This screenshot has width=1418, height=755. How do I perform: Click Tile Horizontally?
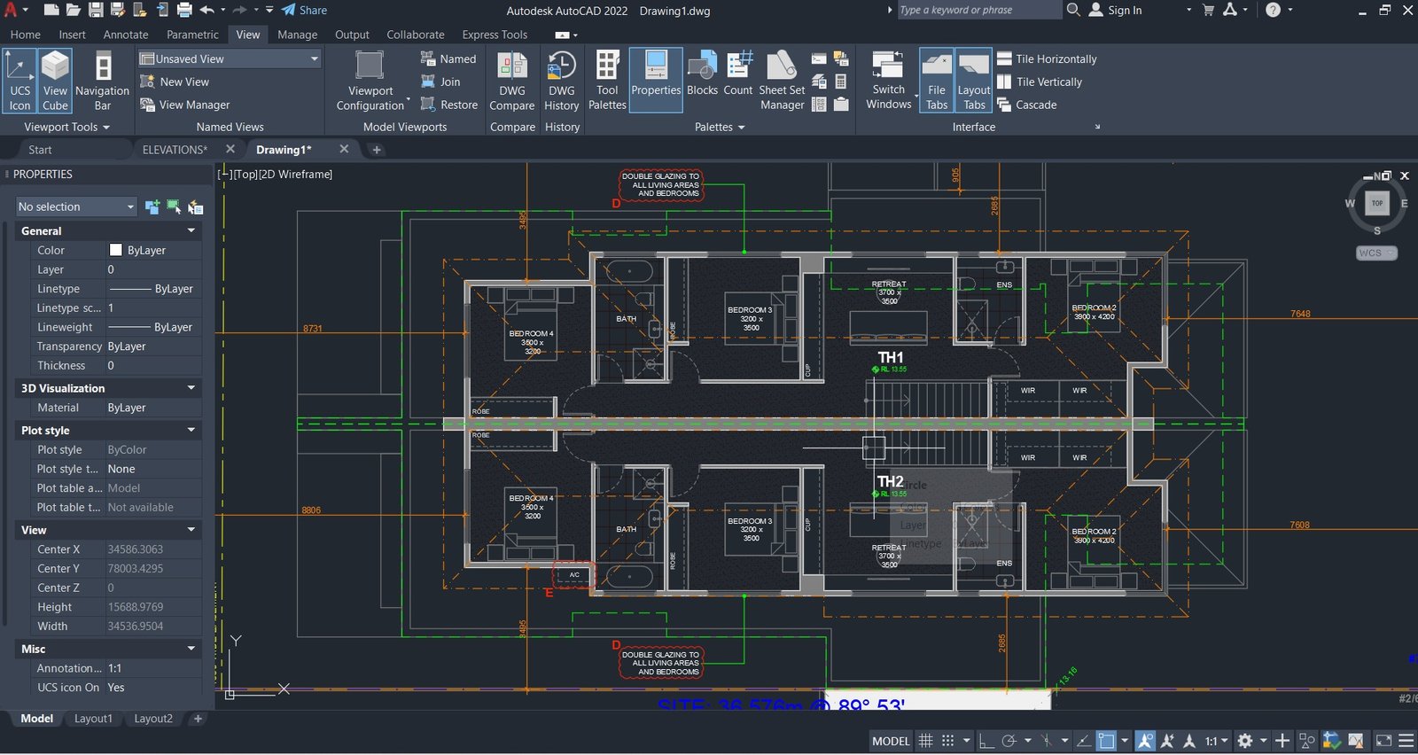1047,58
